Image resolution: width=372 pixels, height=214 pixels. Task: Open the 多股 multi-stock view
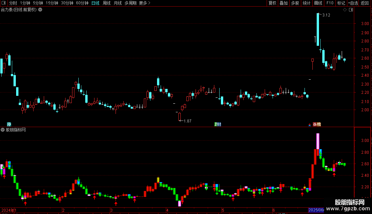coord(295,3)
